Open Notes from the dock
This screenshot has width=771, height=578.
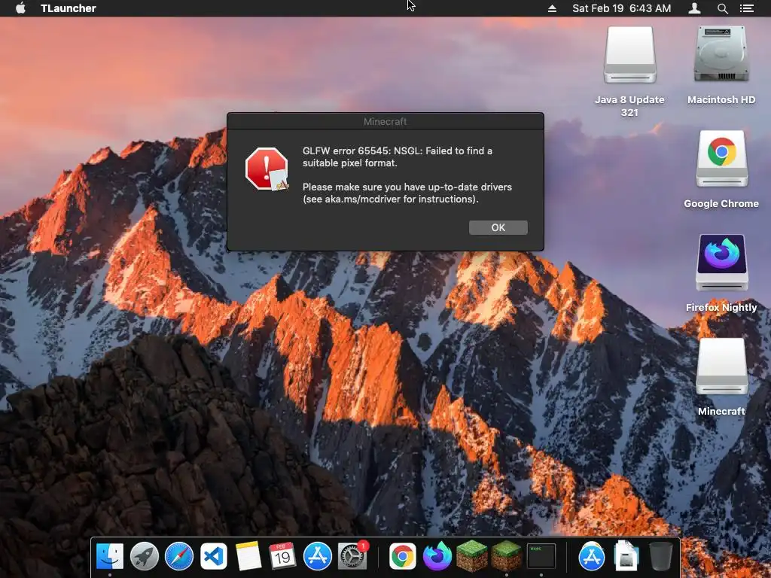[x=248, y=556]
